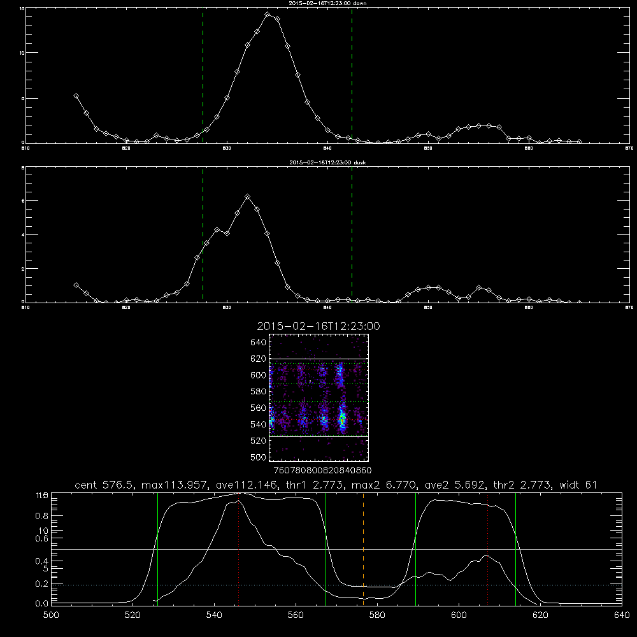637x637 pixels.
Task: Click the "810" x-axis label of dusk plot
Action: (25, 308)
